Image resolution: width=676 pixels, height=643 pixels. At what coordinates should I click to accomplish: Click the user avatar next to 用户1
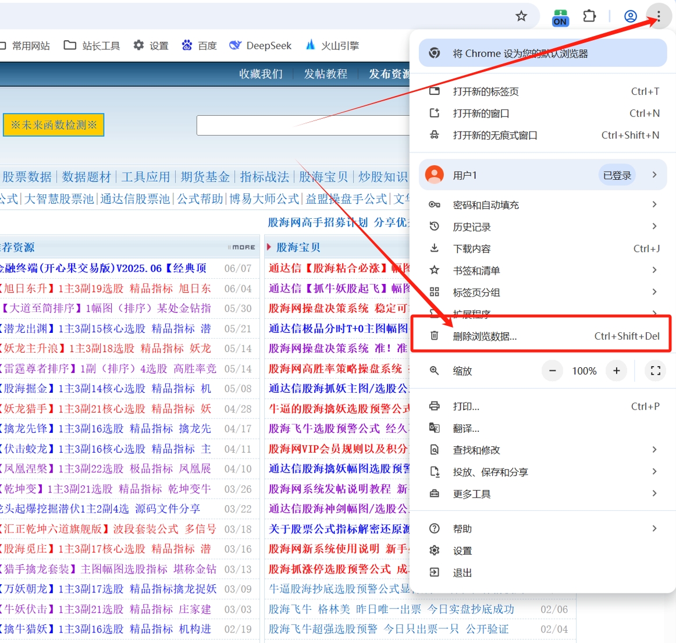tap(435, 175)
